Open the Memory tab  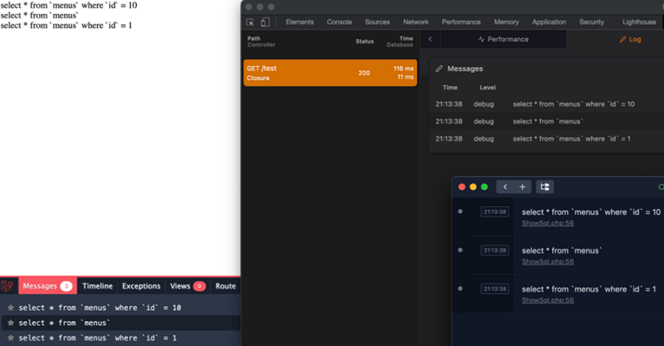click(x=506, y=22)
